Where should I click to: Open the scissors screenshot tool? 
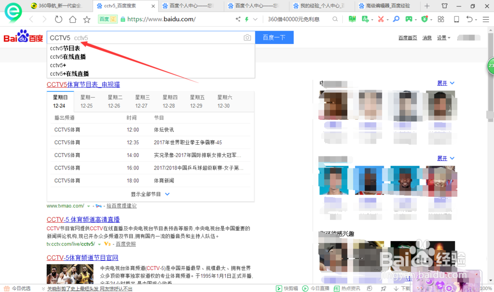pos(381,19)
